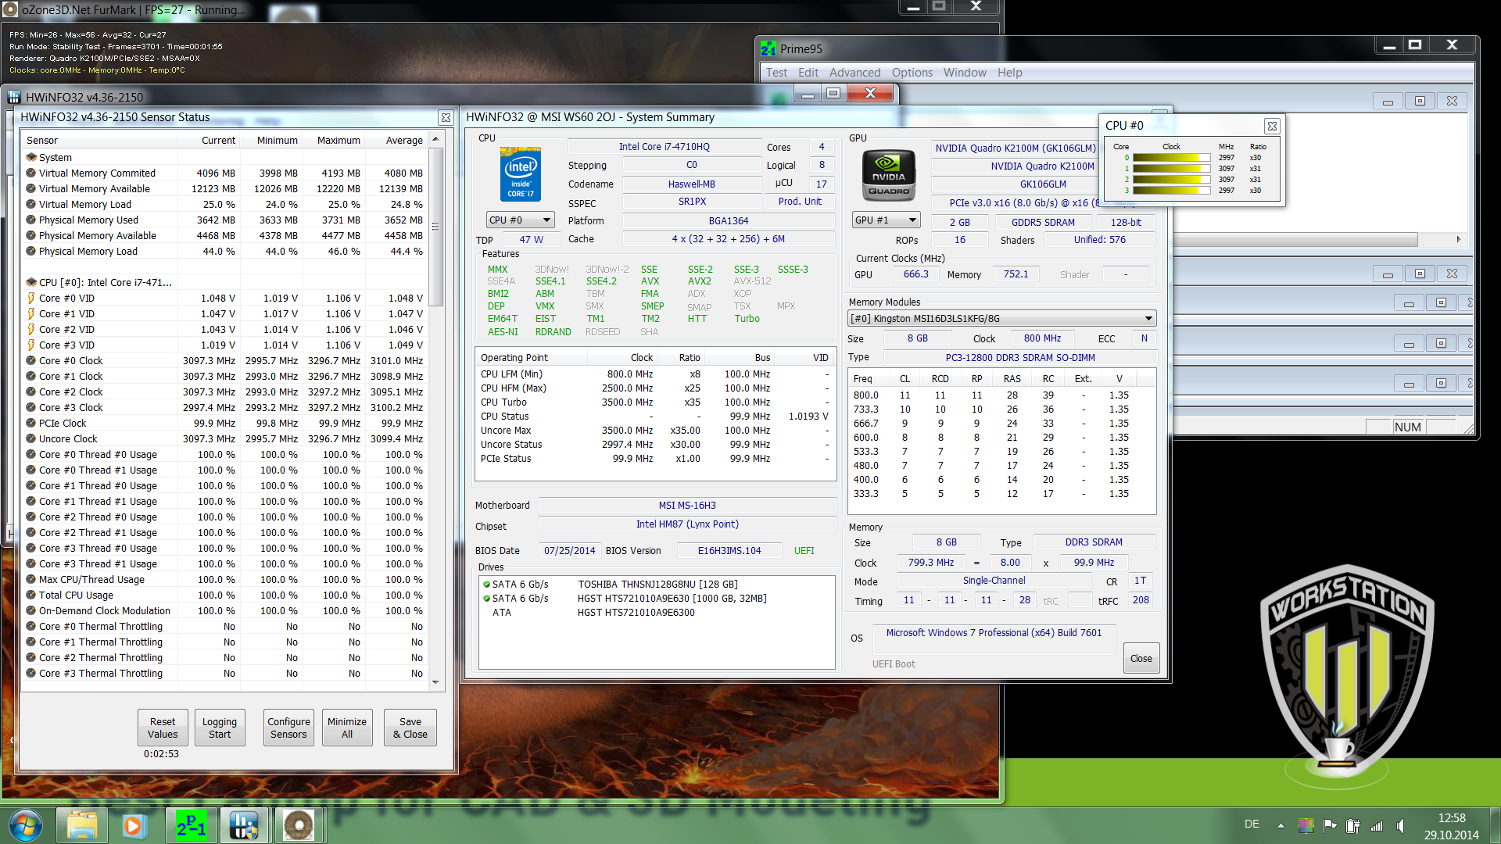The image size is (1501, 844).
Task: Click the Configure Sensors button
Action: pyautogui.click(x=288, y=728)
